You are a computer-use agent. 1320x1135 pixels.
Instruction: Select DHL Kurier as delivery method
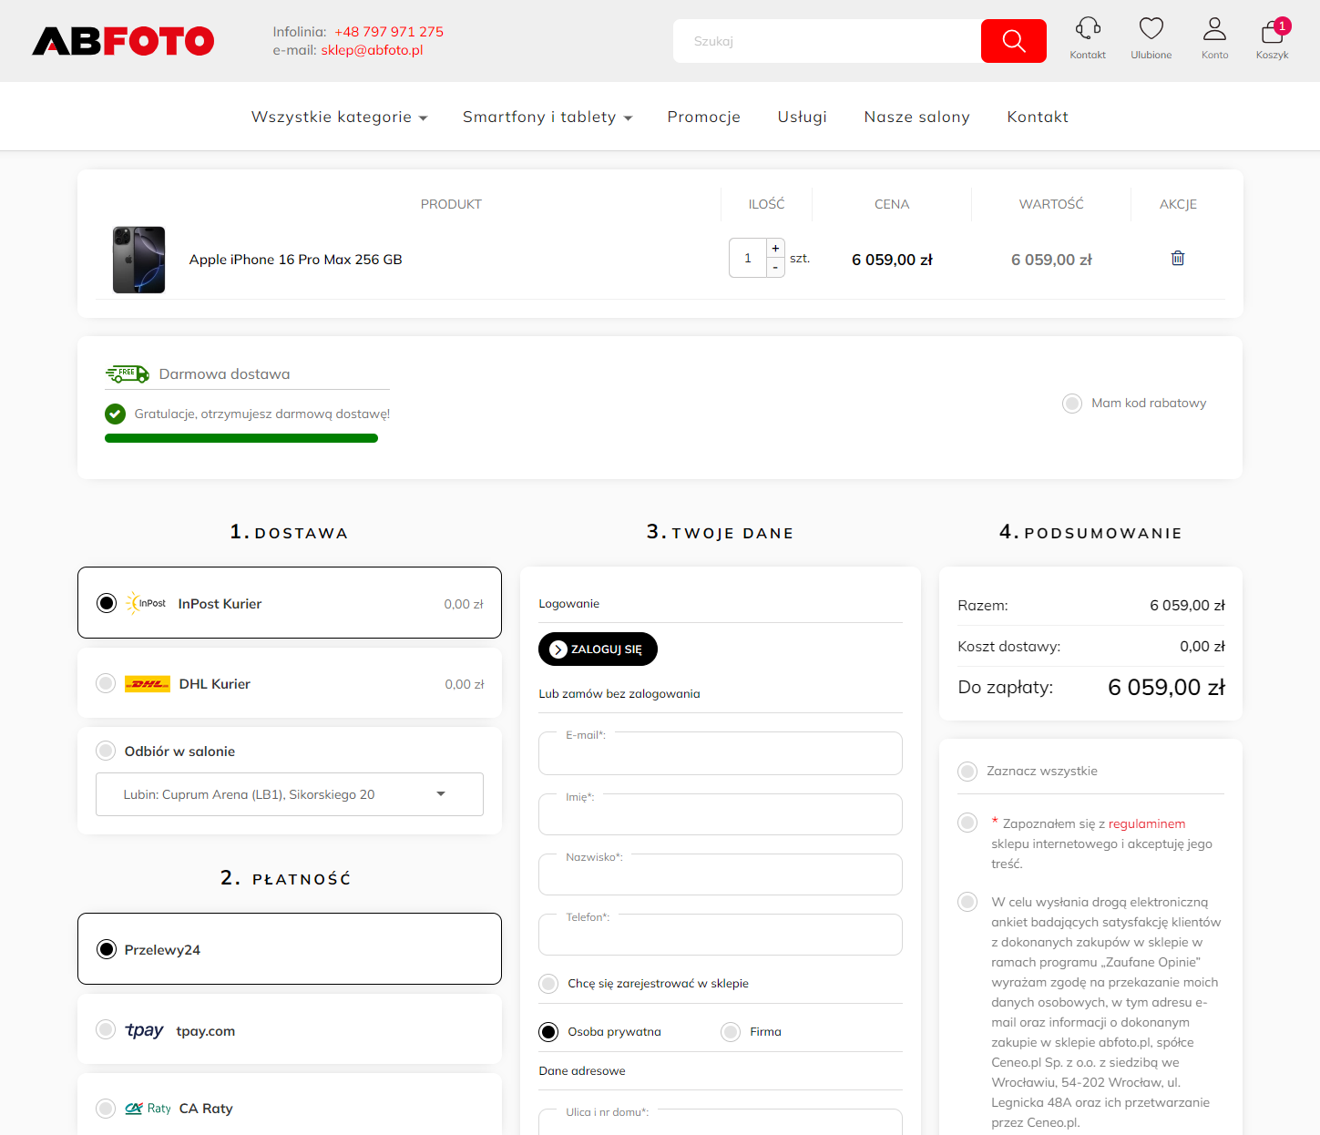tap(105, 683)
